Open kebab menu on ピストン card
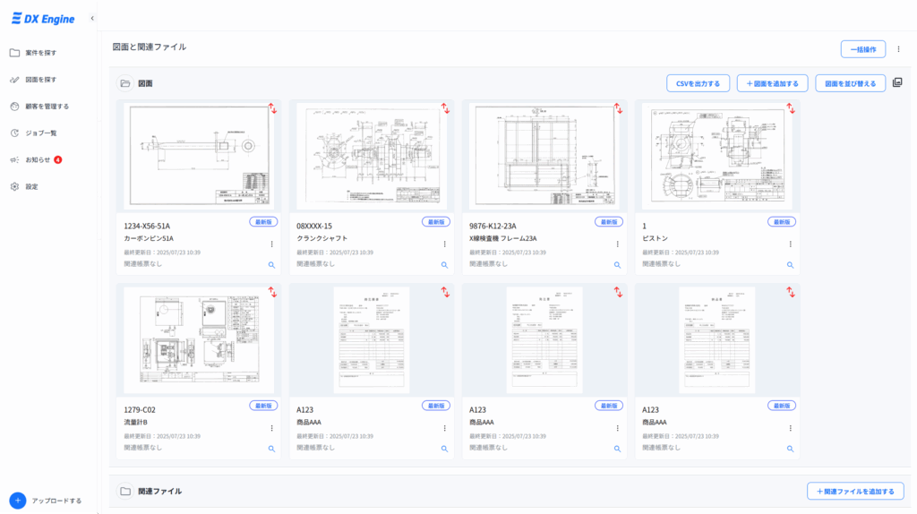Viewport: 917px width, 514px height. (790, 244)
